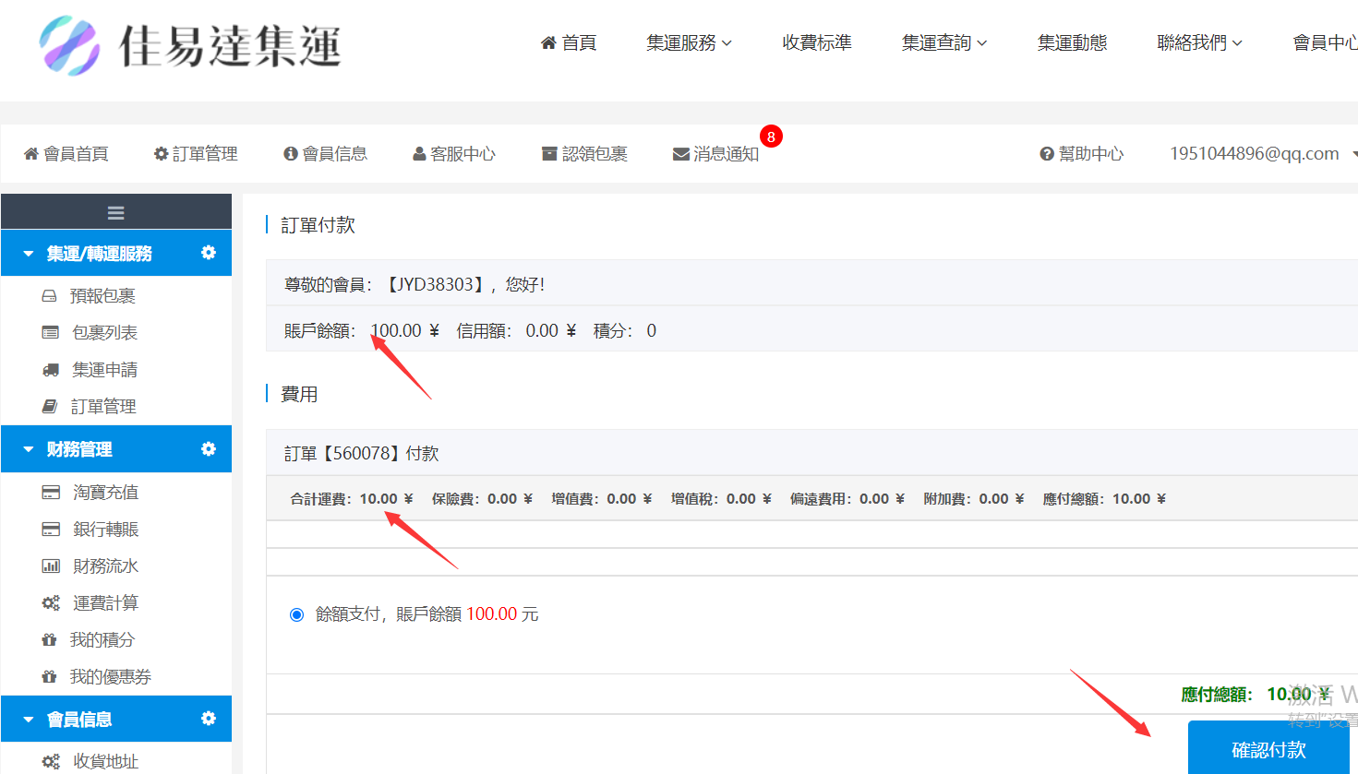Click the gears icon beside 收貨地址
The image size is (1358, 774).
click(x=51, y=761)
